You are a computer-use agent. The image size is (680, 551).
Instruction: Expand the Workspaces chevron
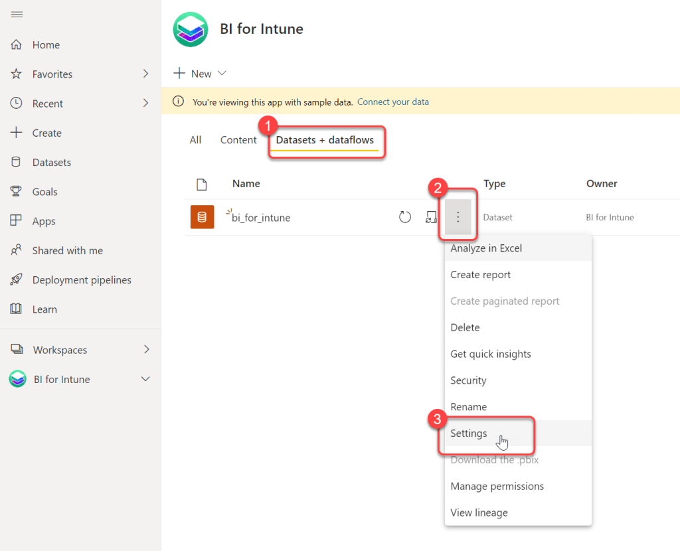point(146,350)
